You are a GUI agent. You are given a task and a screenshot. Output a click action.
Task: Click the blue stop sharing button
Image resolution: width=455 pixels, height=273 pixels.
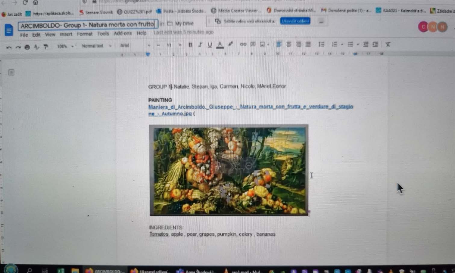[295, 21]
